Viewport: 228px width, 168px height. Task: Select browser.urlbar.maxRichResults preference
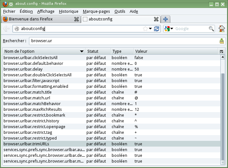(x=112, y=110)
